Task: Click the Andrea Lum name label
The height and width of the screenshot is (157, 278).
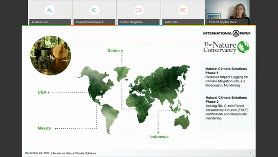Action: (x=40, y=22)
